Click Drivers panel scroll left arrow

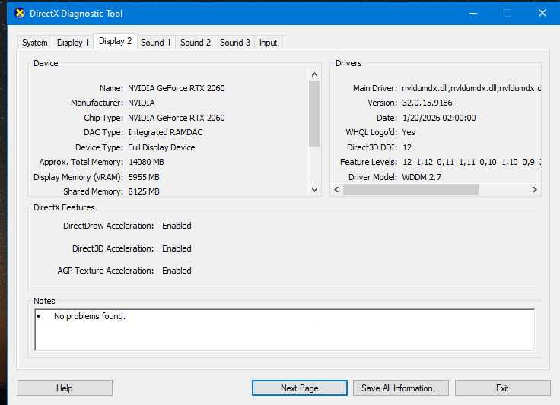(x=336, y=189)
